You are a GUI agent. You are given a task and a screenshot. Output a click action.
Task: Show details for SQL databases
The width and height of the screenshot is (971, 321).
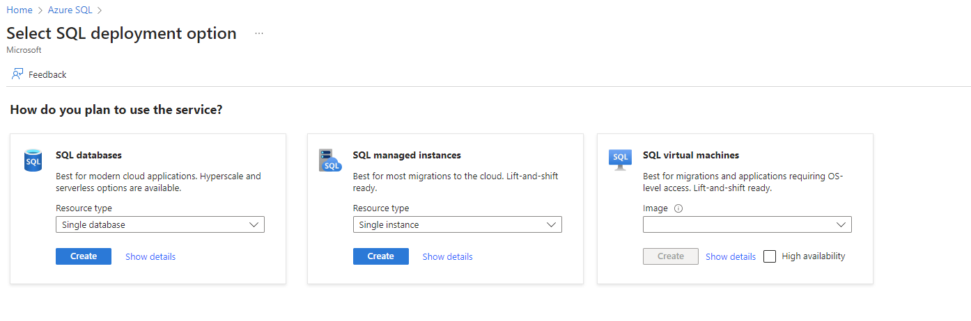pos(150,256)
